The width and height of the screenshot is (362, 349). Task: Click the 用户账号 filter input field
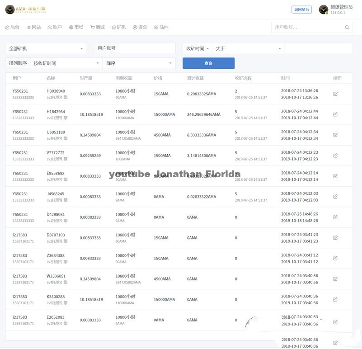pyautogui.click(x=147, y=48)
